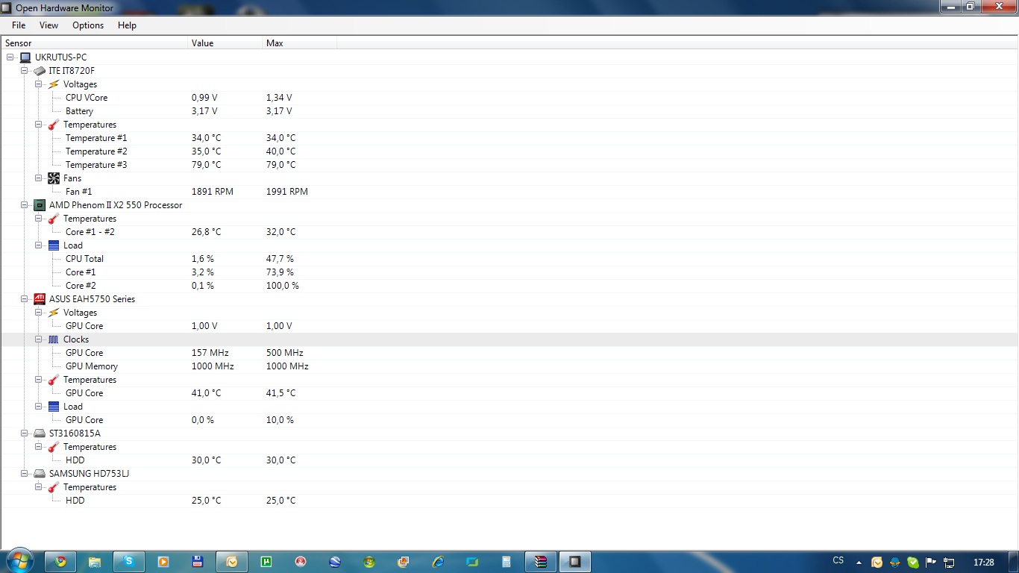Select the CPU Total load row
The width and height of the screenshot is (1019, 573).
pos(509,259)
